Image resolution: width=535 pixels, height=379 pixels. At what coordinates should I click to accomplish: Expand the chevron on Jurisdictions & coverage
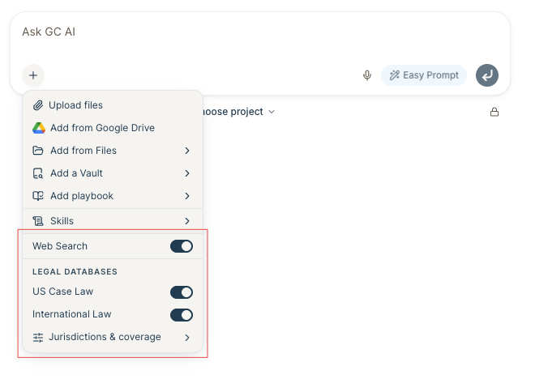click(x=187, y=338)
